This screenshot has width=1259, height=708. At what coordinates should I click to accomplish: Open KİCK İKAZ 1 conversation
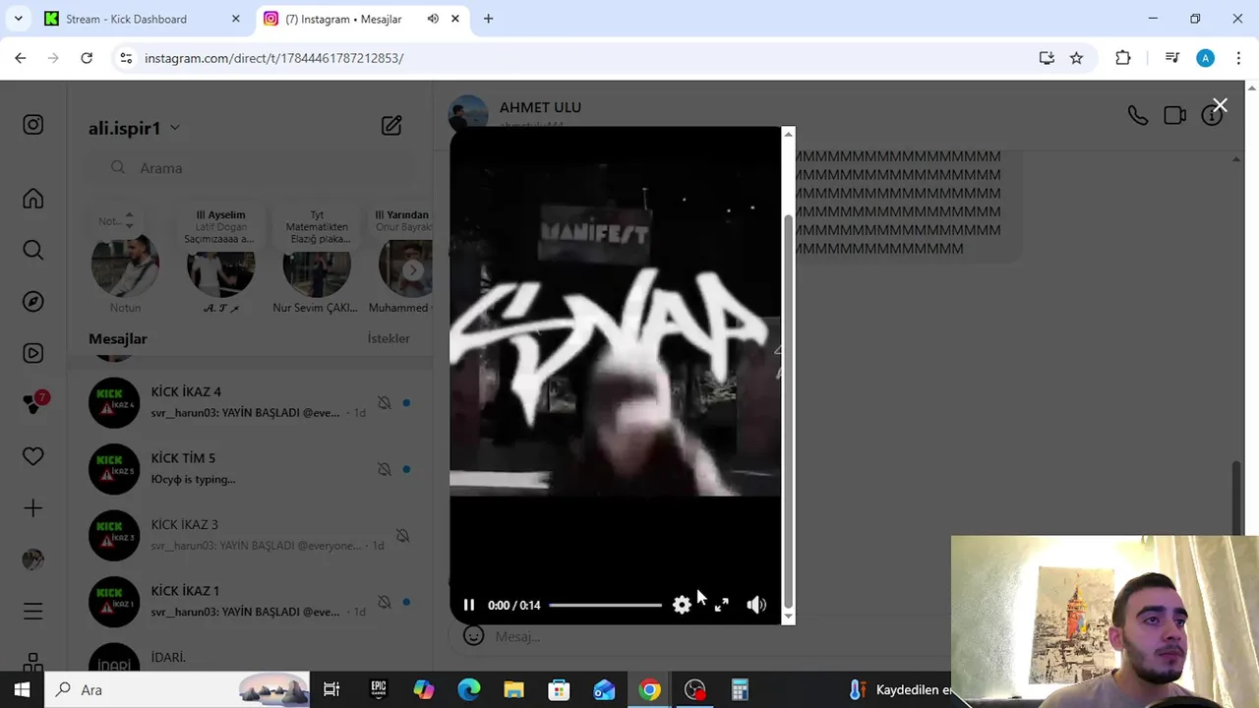click(x=250, y=601)
